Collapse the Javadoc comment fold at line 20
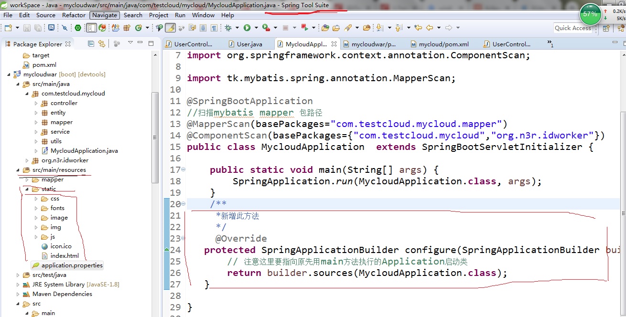This screenshot has width=626, height=317. coord(182,203)
